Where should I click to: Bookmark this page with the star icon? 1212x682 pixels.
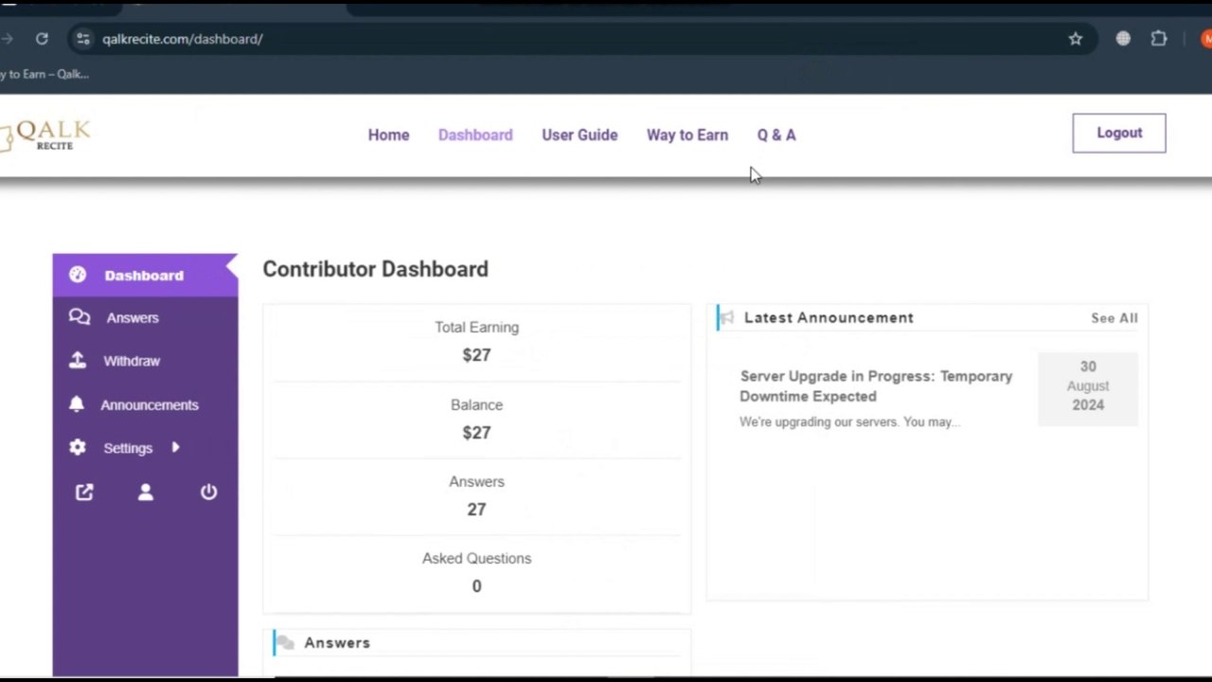1076,39
